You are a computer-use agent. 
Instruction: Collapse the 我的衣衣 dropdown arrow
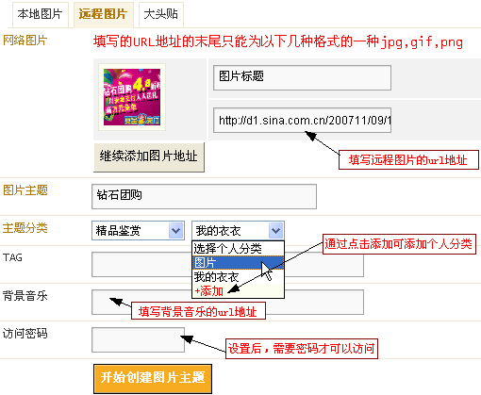point(276,231)
